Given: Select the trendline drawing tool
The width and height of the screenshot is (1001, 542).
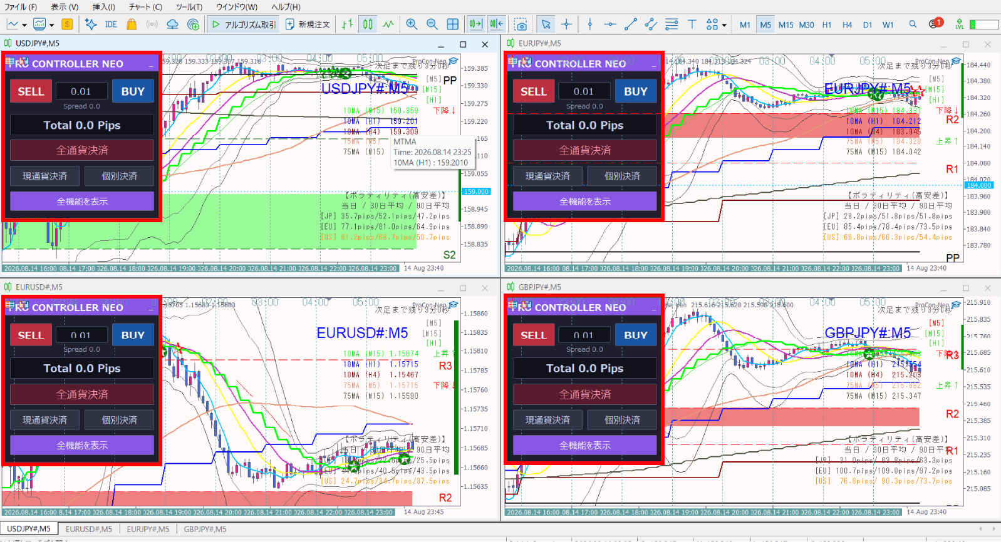Looking at the screenshot, I should (x=631, y=24).
